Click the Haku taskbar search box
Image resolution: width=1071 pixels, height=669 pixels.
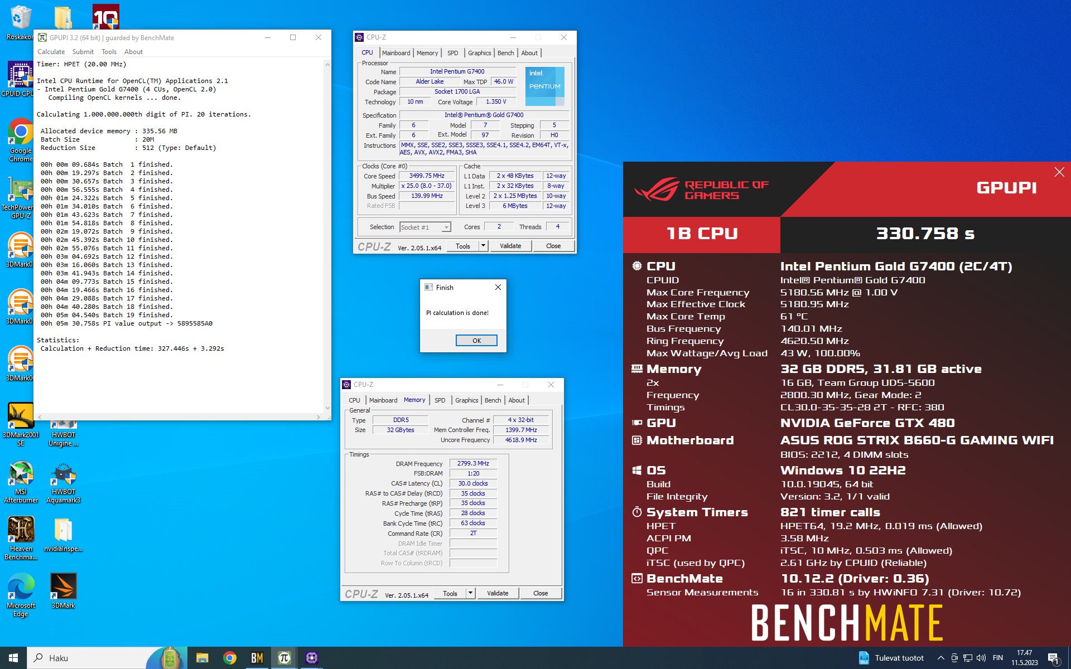(86, 658)
